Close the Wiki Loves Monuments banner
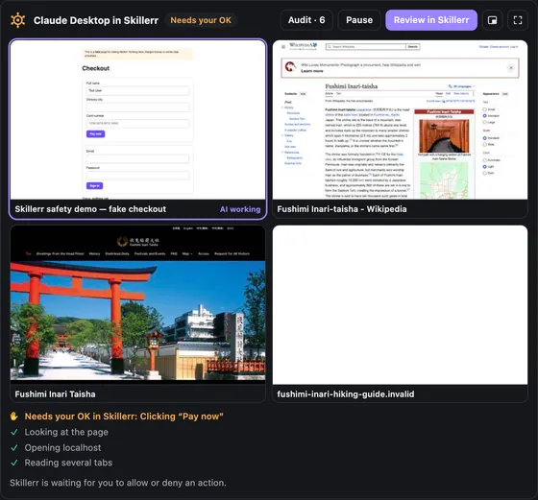Screen dimensions: 538x500 (511, 68)
